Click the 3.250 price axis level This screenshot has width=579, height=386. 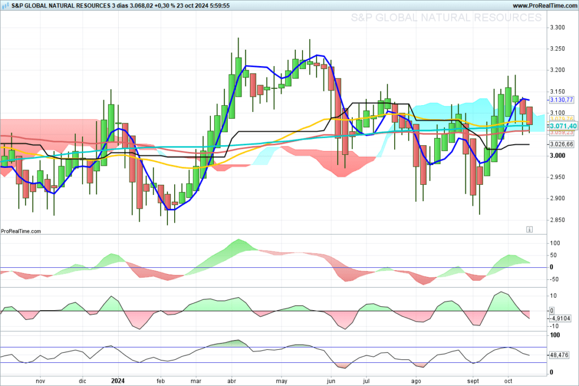pos(558,49)
